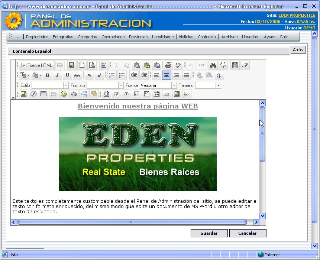Open the Noticias menu
320x260 pixels.
[186, 37]
